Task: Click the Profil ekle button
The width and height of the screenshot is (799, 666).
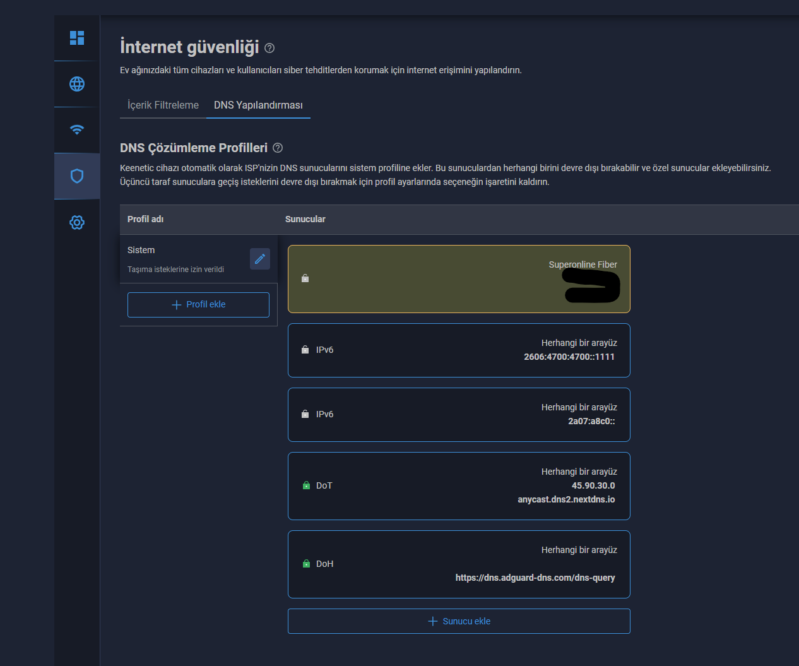Action: click(x=198, y=304)
